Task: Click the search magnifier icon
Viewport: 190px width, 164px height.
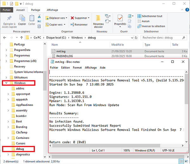Action: [184, 38]
